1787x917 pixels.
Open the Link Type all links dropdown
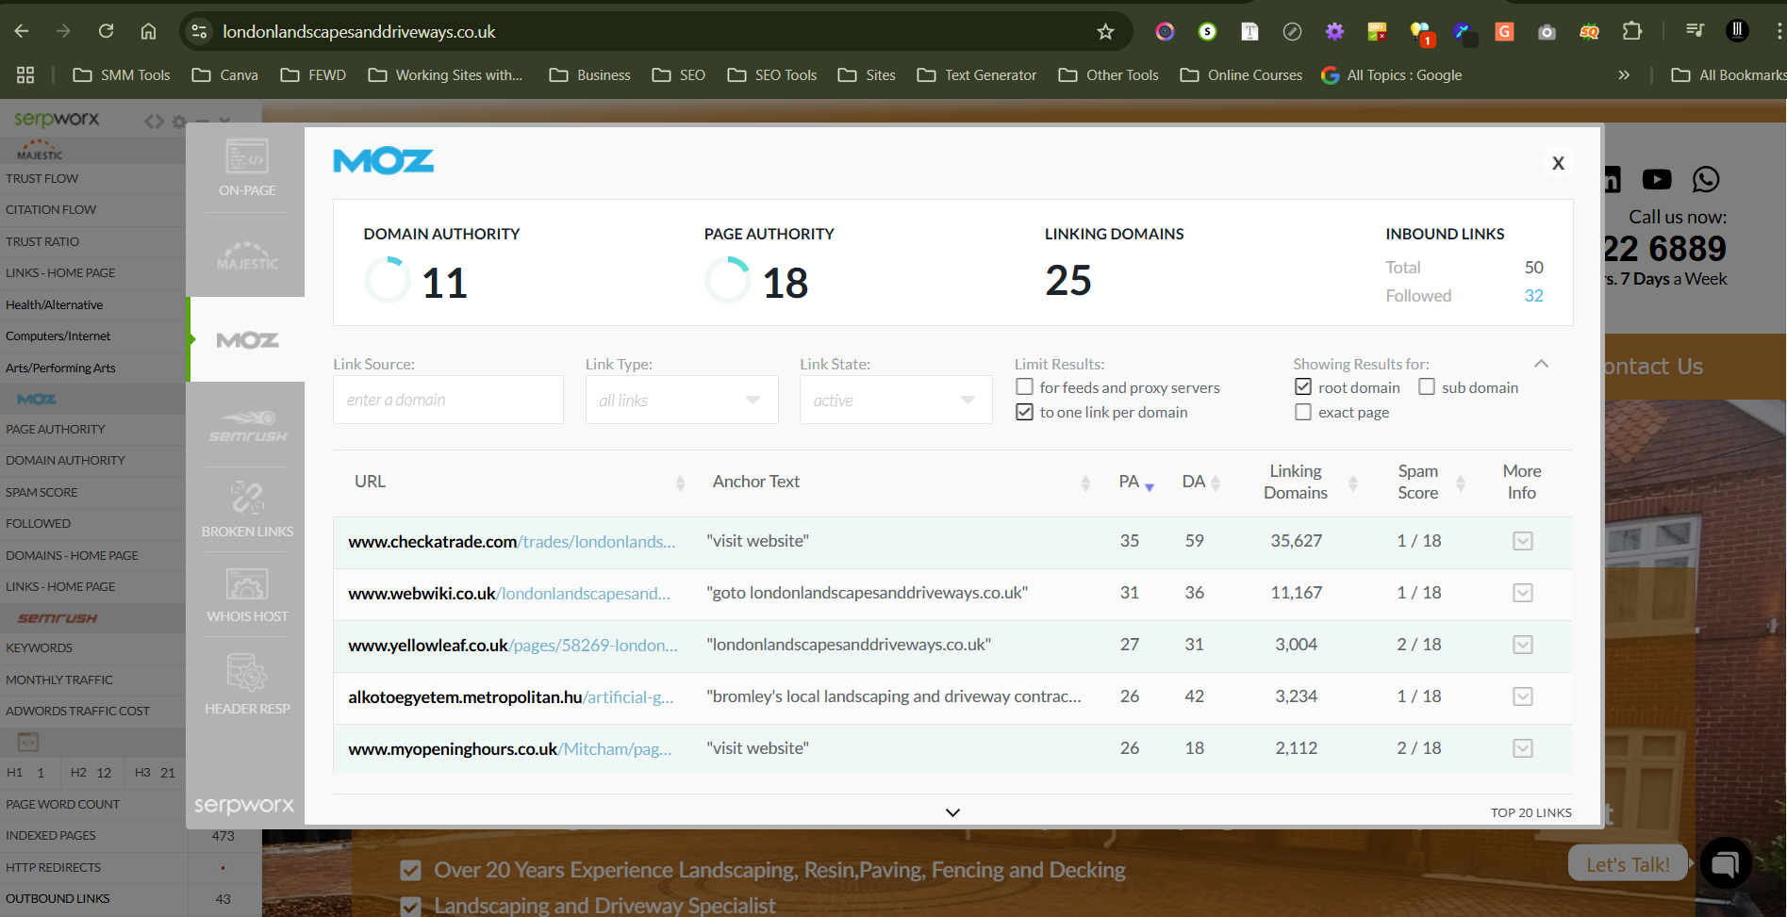pyautogui.click(x=681, y=401)
